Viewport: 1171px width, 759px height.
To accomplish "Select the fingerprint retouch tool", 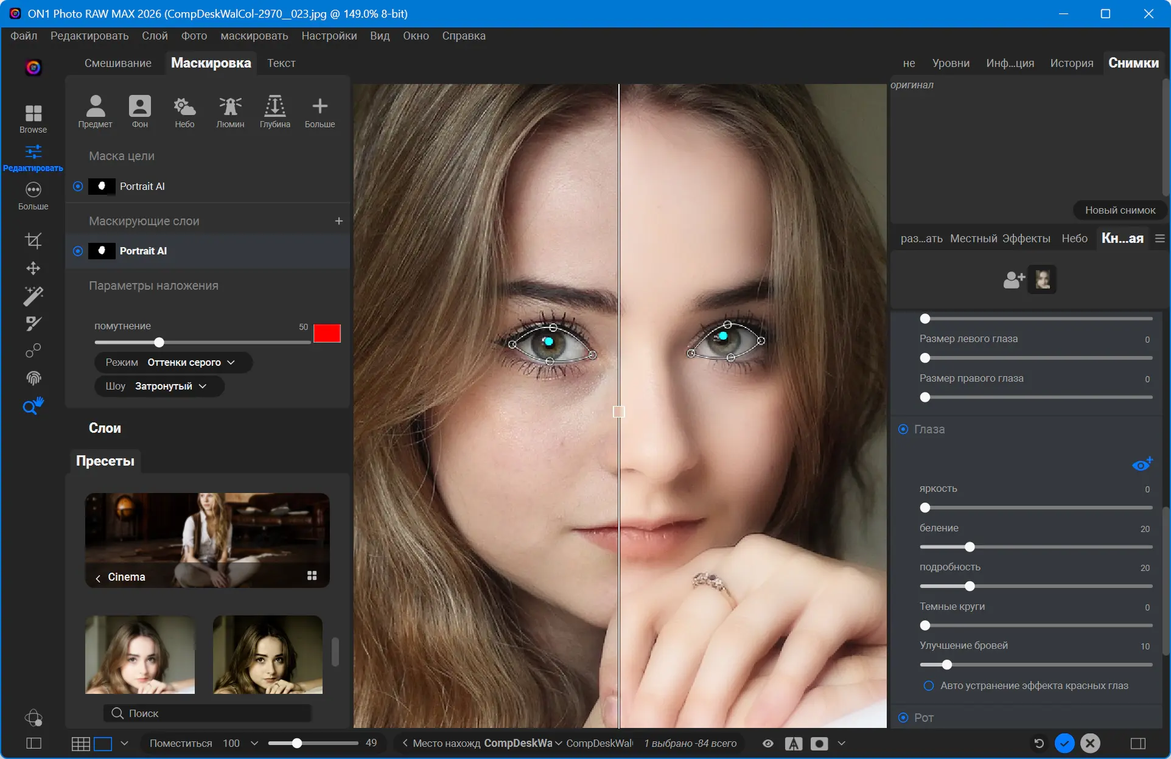I will [x=33, y=378].
